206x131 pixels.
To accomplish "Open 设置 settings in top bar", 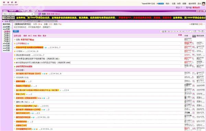I will click(174, 4).
